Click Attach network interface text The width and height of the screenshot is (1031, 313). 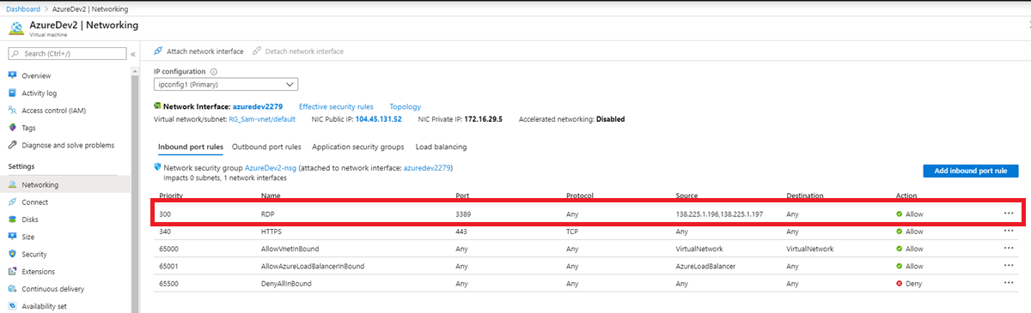205,51
